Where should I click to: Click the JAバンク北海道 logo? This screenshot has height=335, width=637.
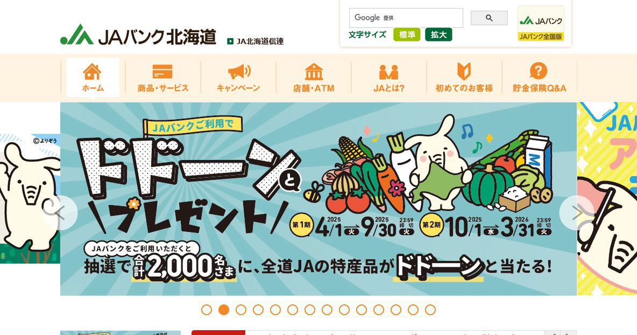click(138, 35)
